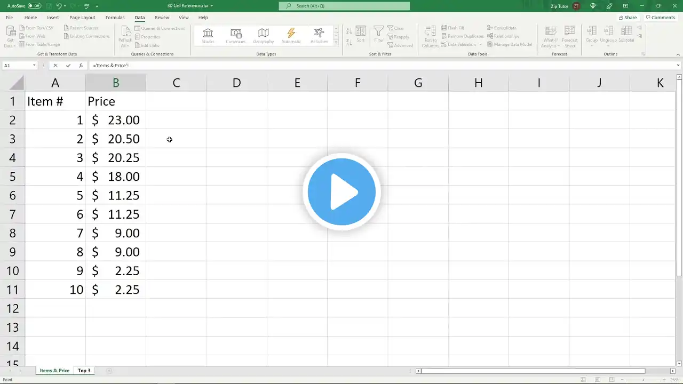The image size is (683, 384).
Task: Open Relationships dialog
Action: point(503,36)
